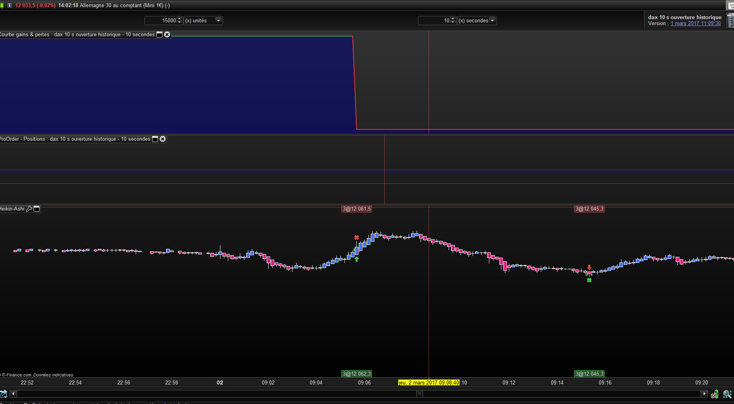Close the Courbe gains & pertes panel
This screenshot has width=734, height=404.
coord(167,35)
